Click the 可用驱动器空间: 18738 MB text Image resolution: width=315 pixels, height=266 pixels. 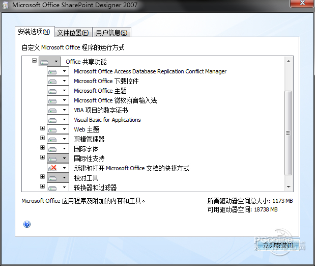[x=242, y=209]
